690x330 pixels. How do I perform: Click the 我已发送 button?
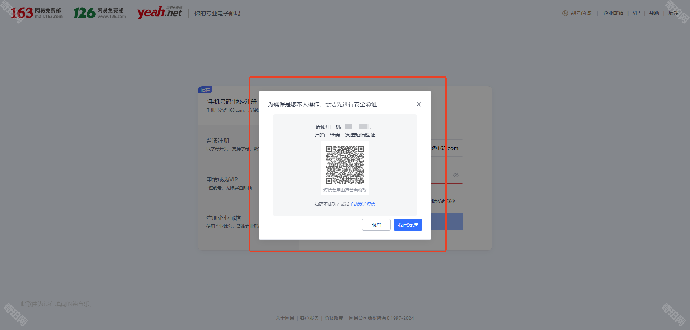click(408, 225)
